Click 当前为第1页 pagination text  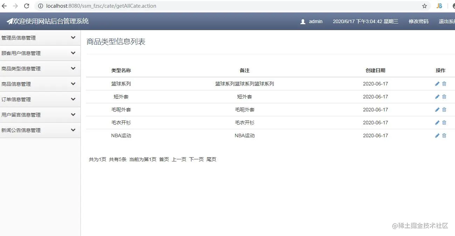pos(143,159)
